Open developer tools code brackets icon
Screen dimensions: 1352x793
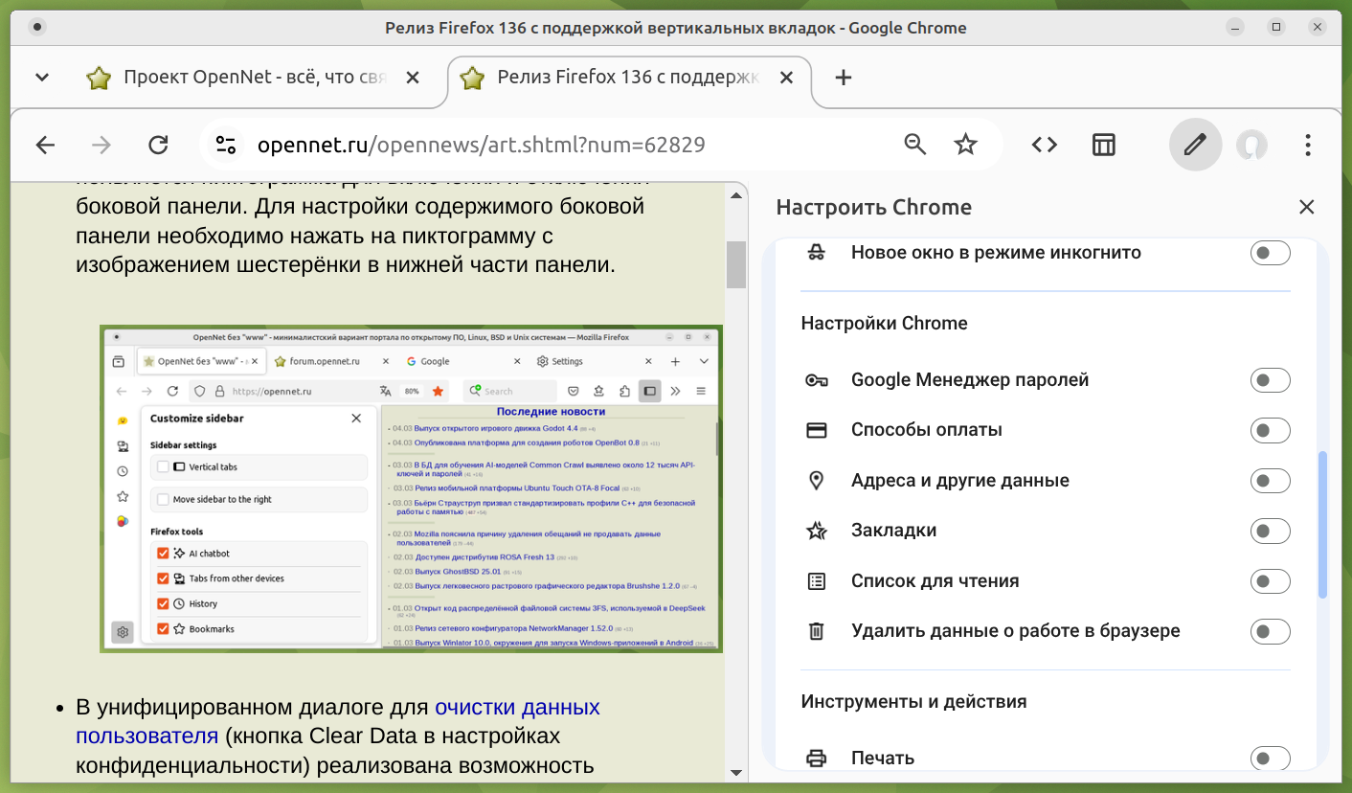tap(1044, 145)
